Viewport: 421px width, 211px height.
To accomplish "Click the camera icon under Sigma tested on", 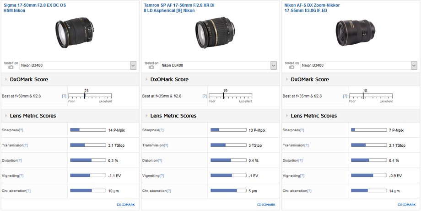I will [x=11, y=67].
